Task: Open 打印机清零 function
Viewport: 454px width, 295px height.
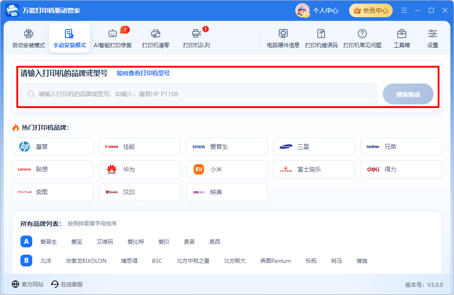Action: 156,38
